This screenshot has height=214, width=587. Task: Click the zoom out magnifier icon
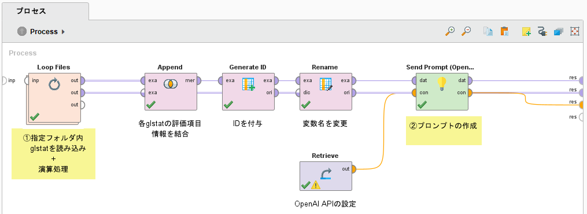coord(466,31)
